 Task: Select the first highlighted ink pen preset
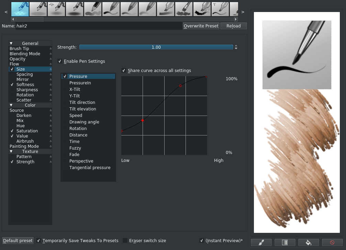(x=20, y=9)
